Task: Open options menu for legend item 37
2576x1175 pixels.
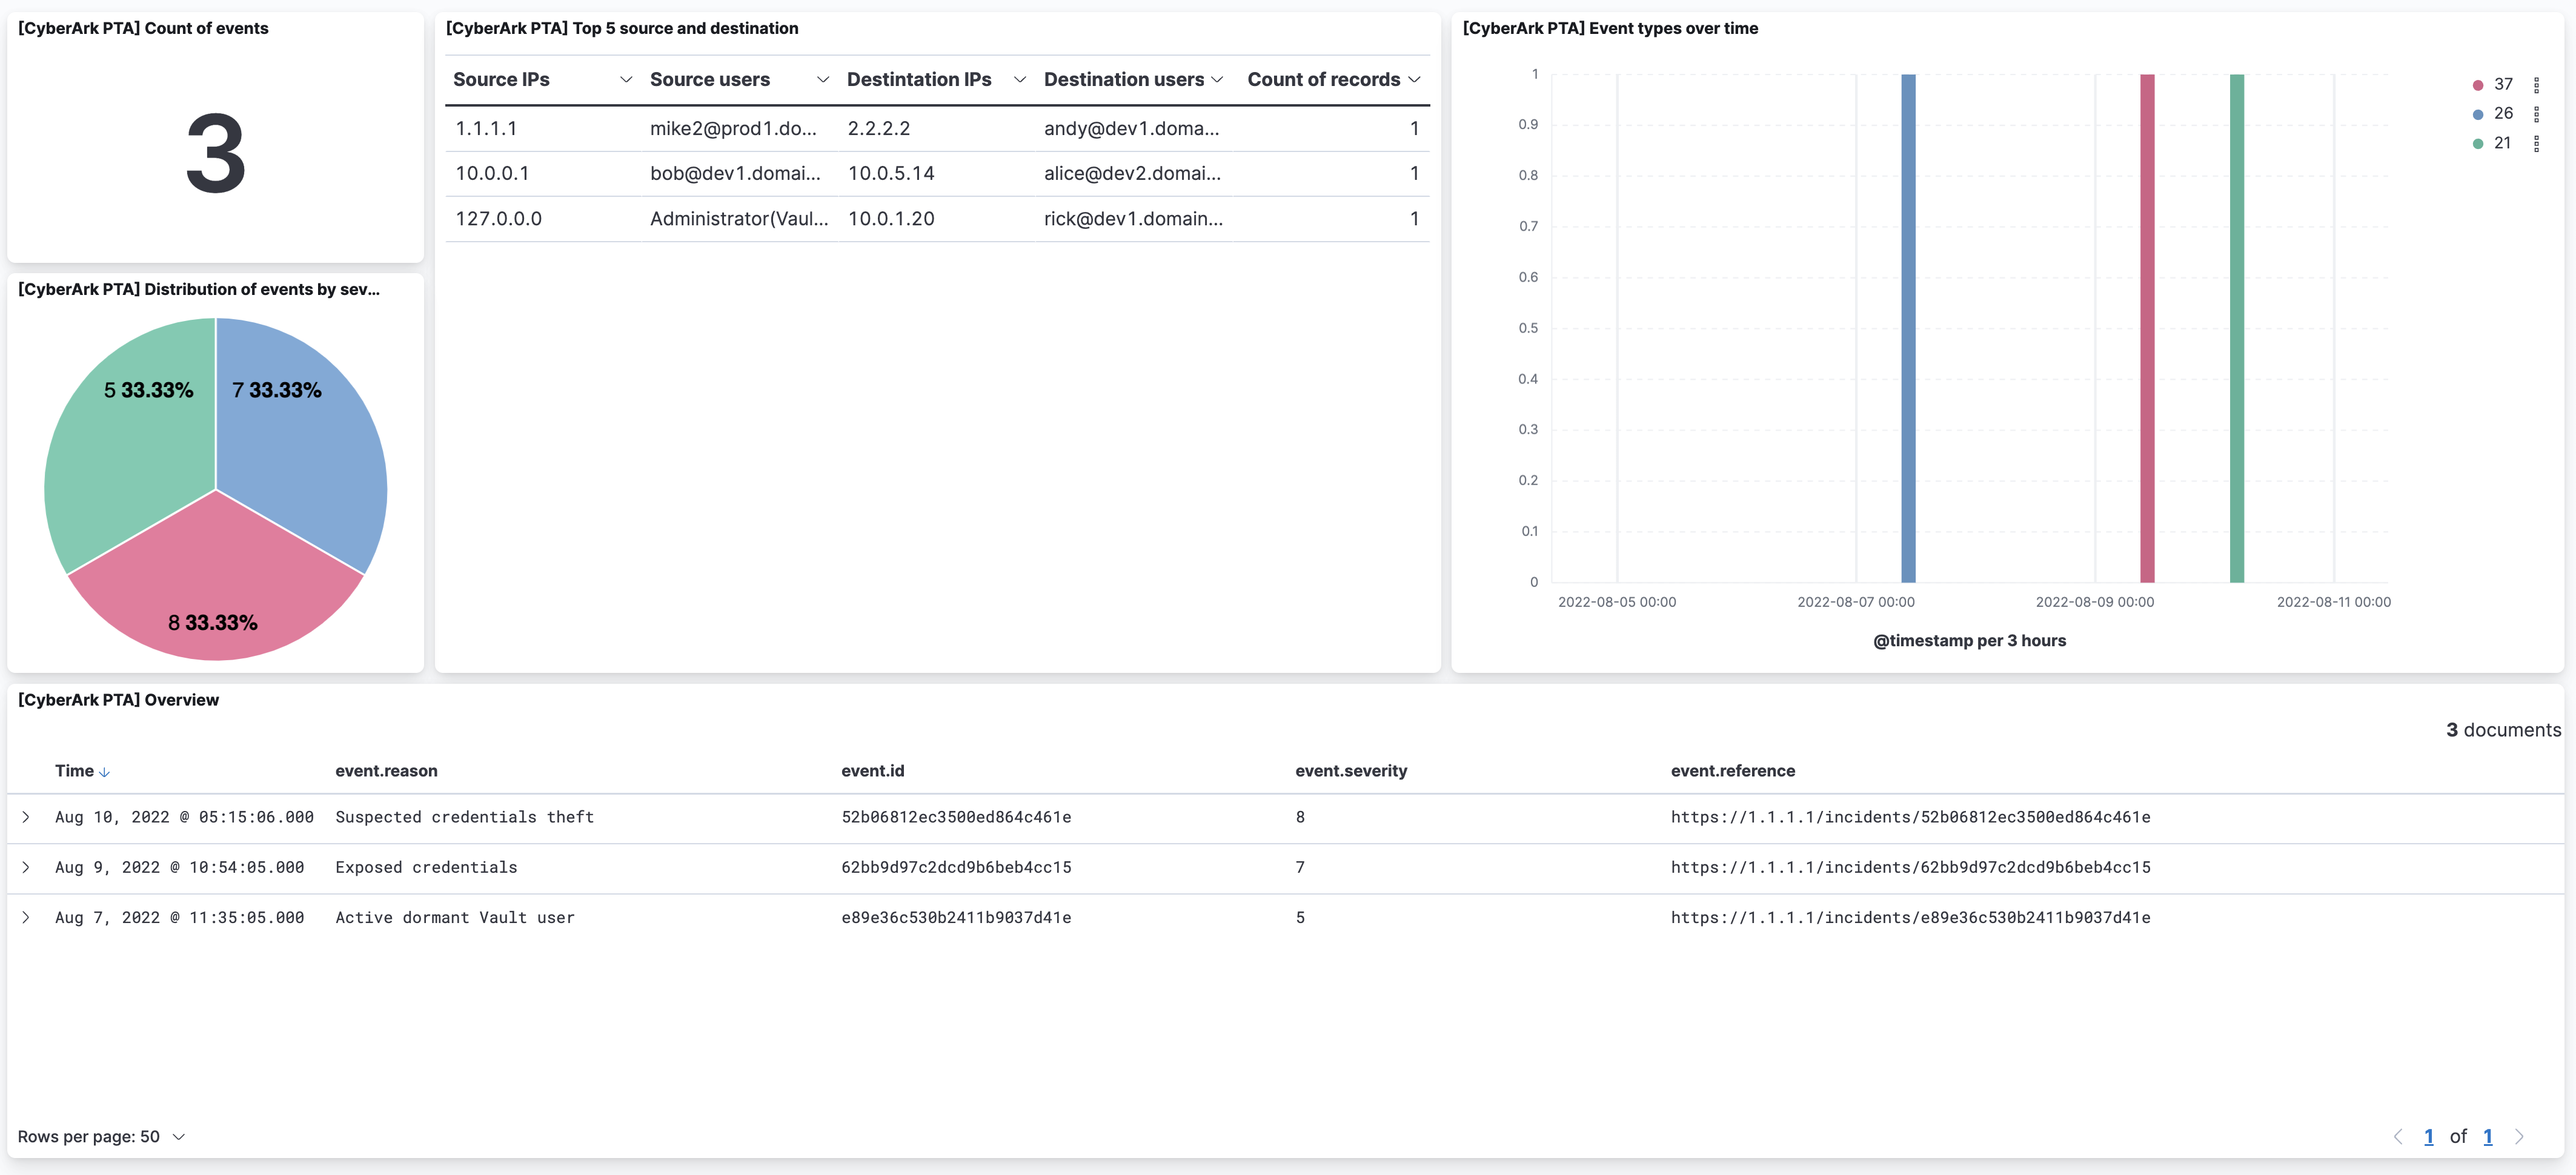Action: (x=2536, y=85)
